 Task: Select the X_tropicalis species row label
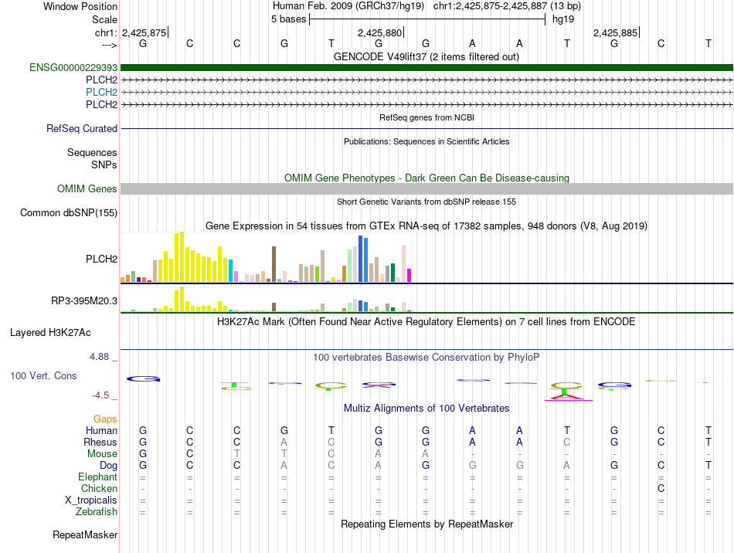(91, 500)
